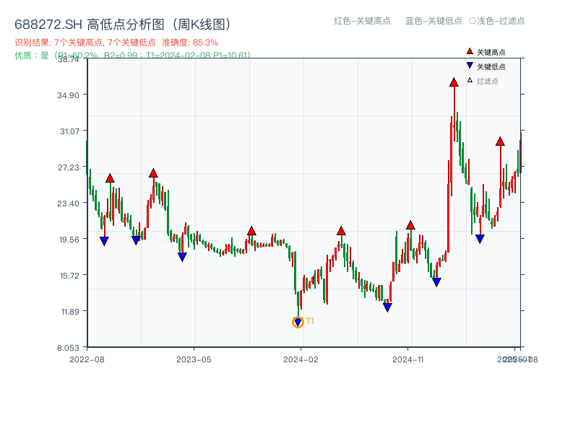
Task: Click the blue low marker near 2022-08
Action: (x=103, y=240)
